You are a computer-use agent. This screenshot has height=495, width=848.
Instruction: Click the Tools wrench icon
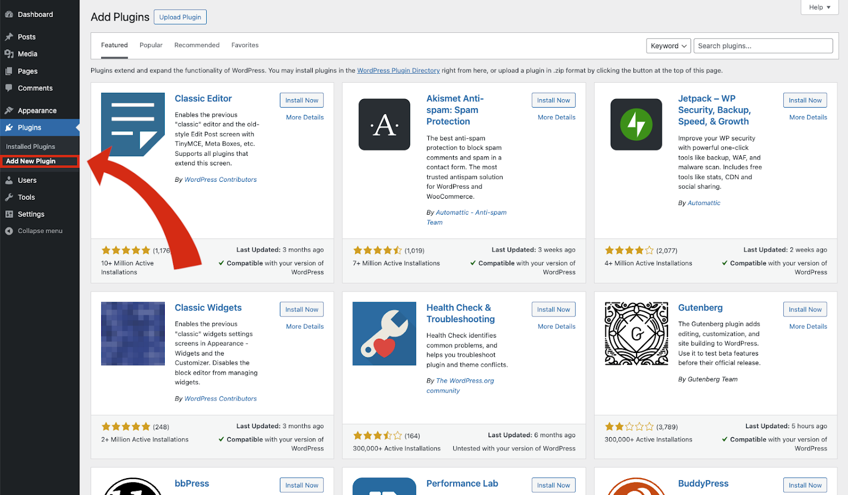(9, 197)
